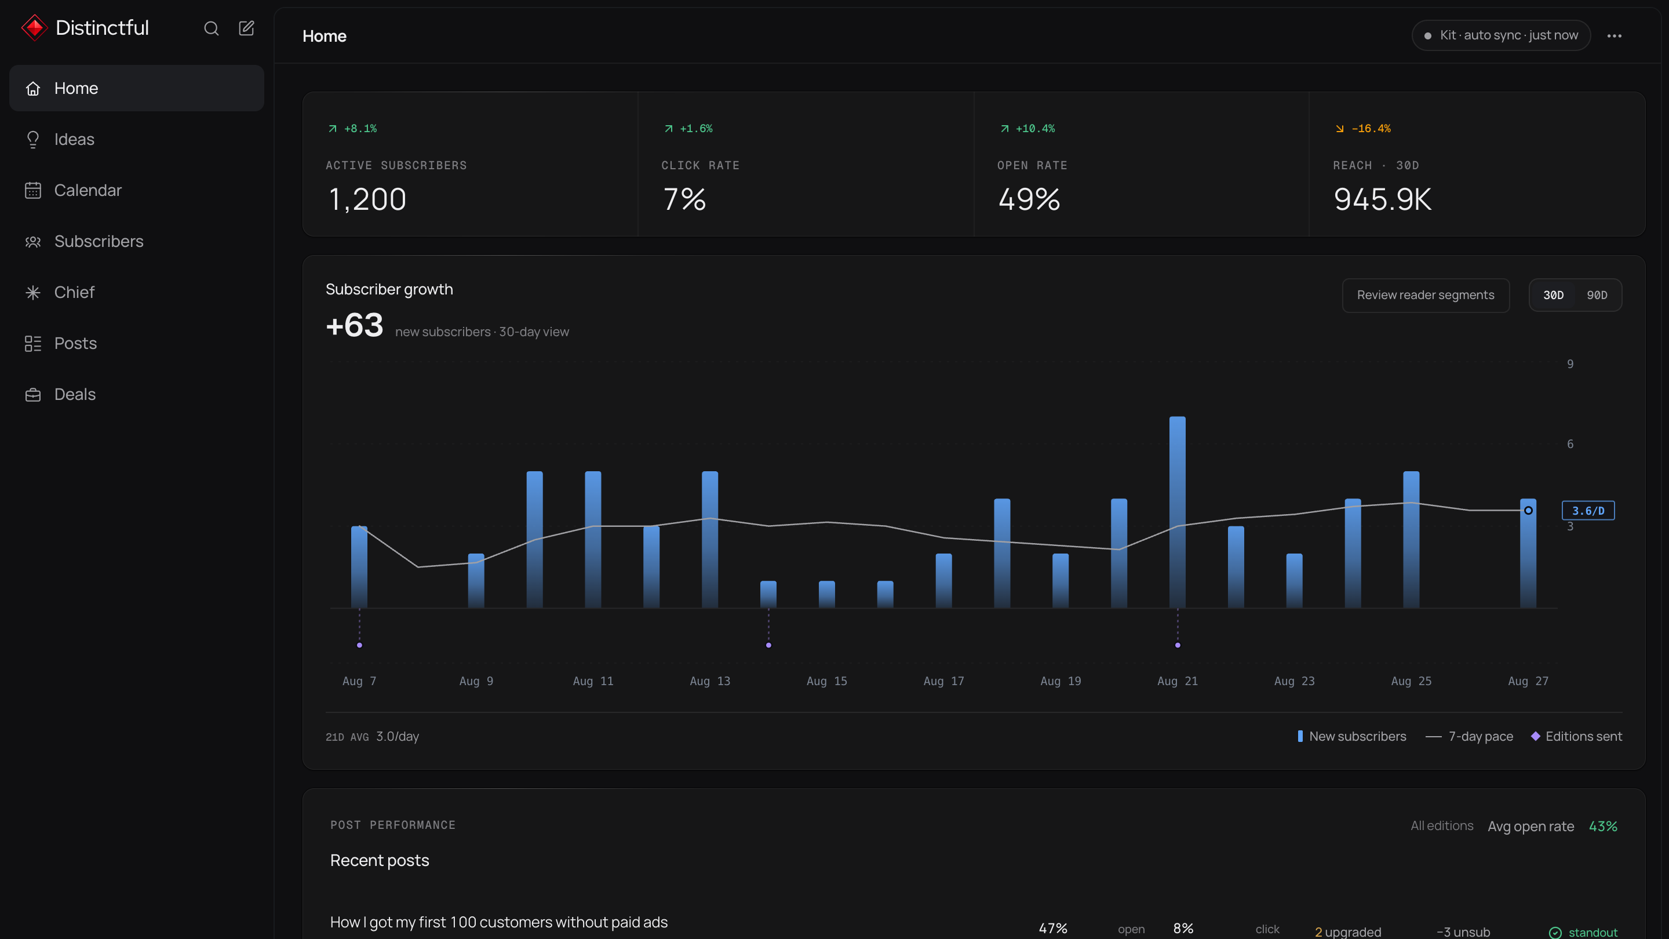Select the edition marker under Aug 7

[359, 646]
